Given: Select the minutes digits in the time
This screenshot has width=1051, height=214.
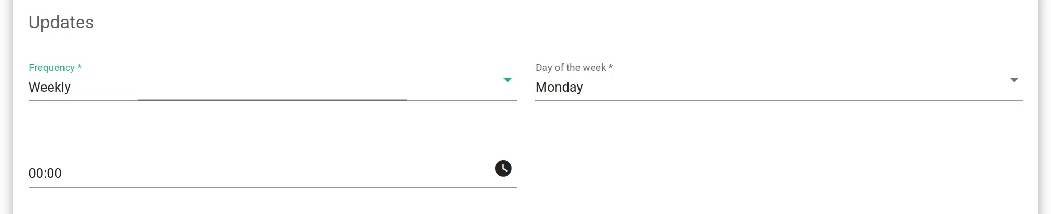Looking at the screenshot, I should [x=55, y=173].
